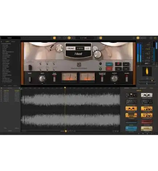Viewport: 158px width, 171px height.
Task: Open the second tab of the module browser
Action: 135,88
